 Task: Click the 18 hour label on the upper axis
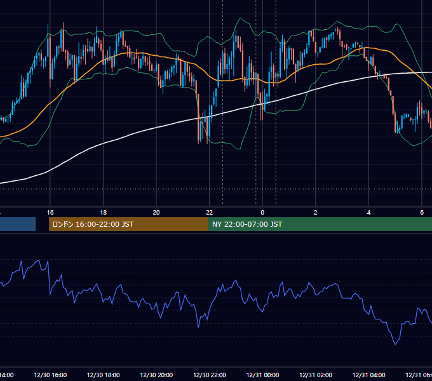[104, 213]
